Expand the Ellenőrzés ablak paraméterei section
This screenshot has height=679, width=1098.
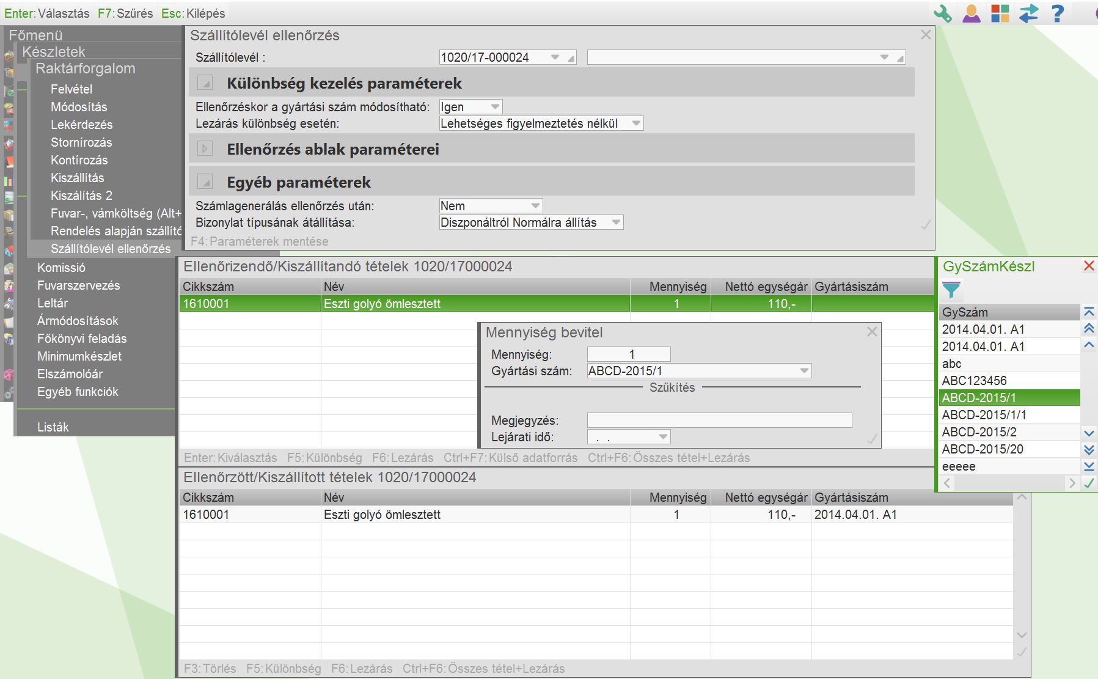(205, 149)
